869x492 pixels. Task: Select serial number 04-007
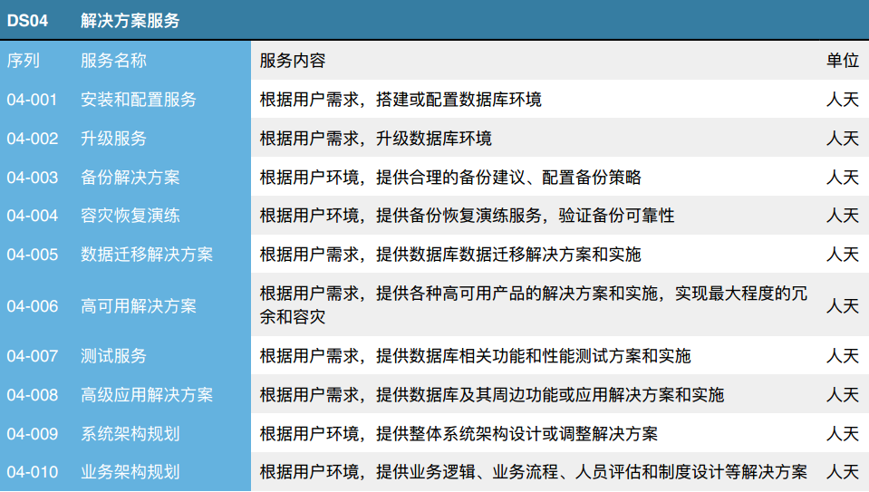(32, 356)
